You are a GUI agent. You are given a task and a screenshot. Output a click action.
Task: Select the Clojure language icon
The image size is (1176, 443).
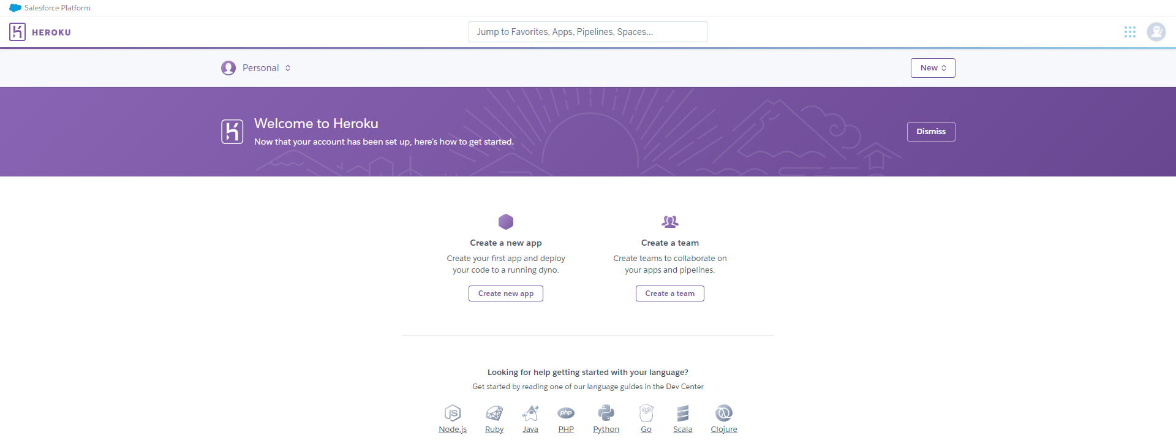tap(723, 413)
